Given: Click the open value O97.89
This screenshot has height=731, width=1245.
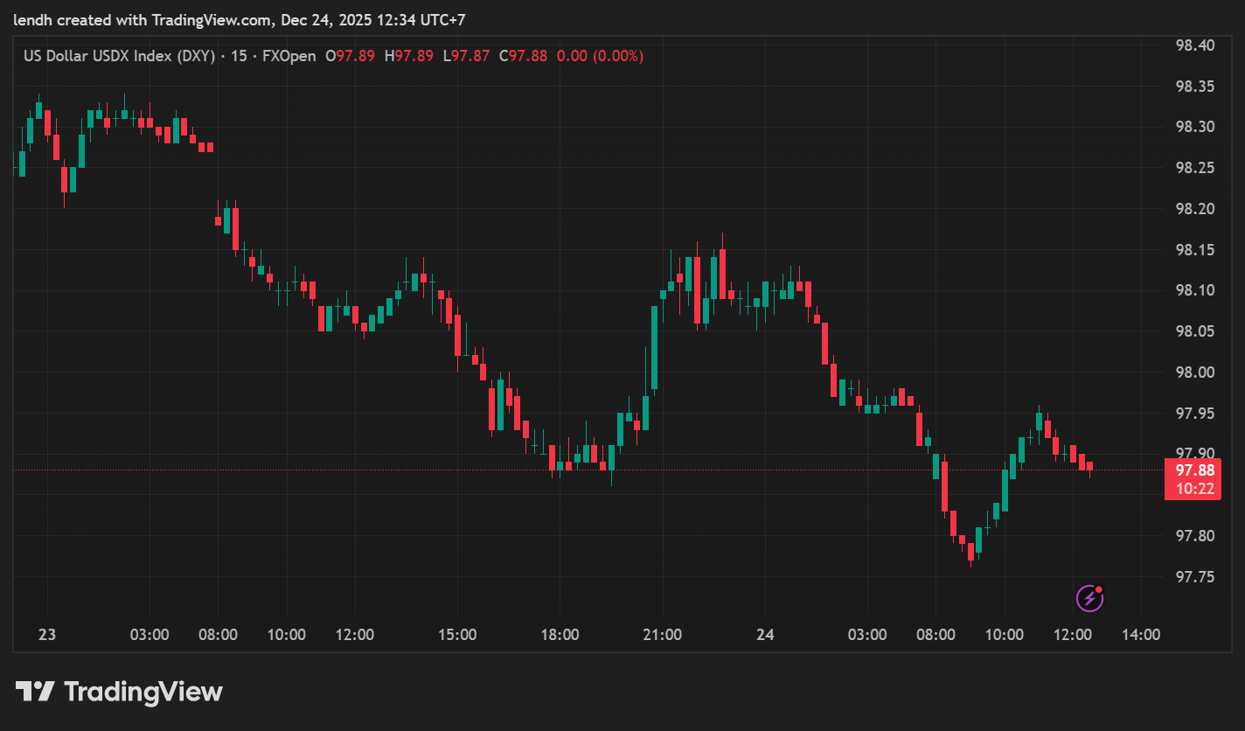Looking at the screenshot, I should click(x=350, y=56).
